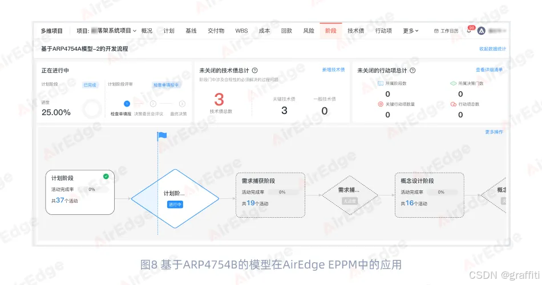The image size is (542, 285).
Task: Switch to the 概况 tab
Action: click(147, 31)
